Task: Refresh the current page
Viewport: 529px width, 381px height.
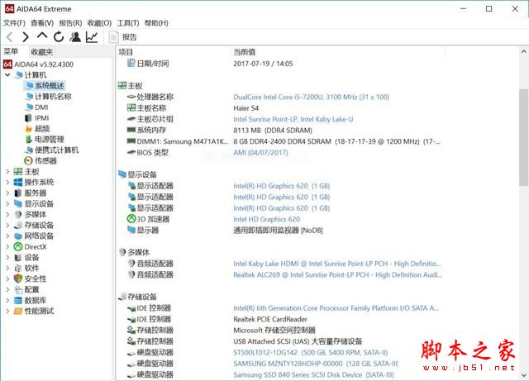Action: [59, 37]
